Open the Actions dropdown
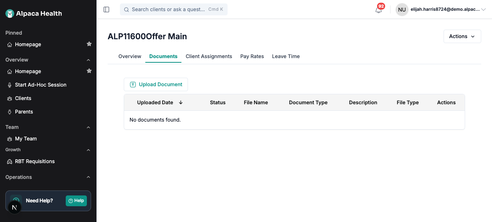Image resolution: width=492 pixels, height=222 pixels. 462,36
